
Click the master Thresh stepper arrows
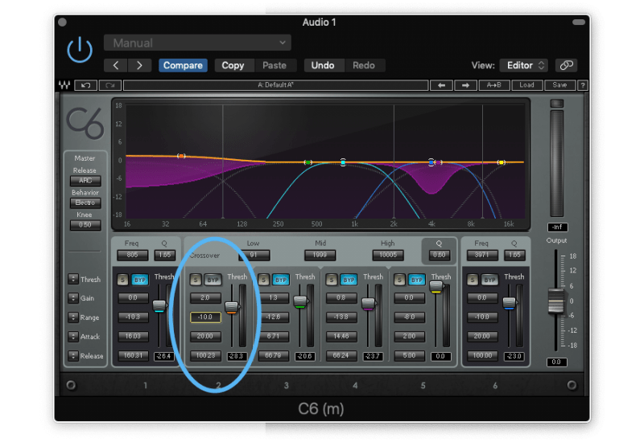(73, 279)
